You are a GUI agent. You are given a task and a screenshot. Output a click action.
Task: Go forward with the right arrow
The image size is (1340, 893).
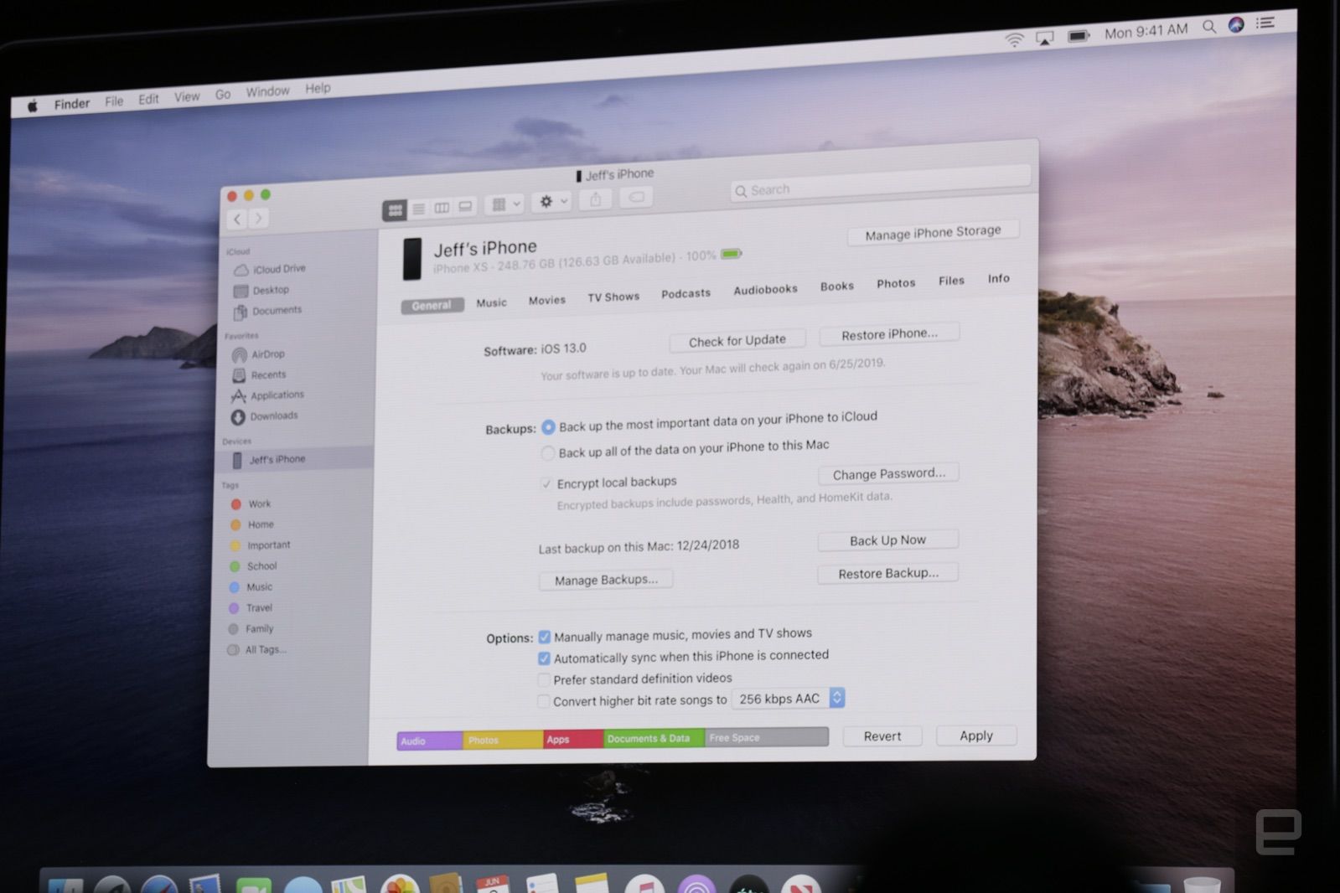[x=259, y=219]
